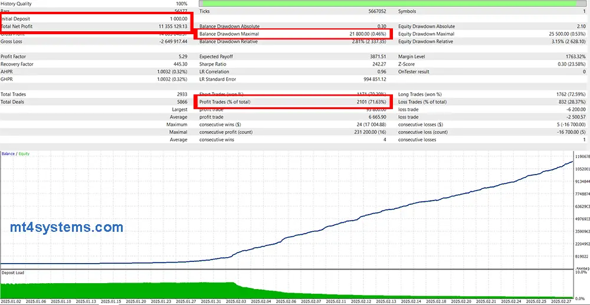Click the mt4systems.com watermark link
The image size is (590, 305).
coord(67,227)
